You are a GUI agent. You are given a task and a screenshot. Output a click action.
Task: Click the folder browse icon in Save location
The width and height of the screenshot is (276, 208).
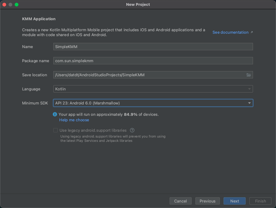point(249,75)
